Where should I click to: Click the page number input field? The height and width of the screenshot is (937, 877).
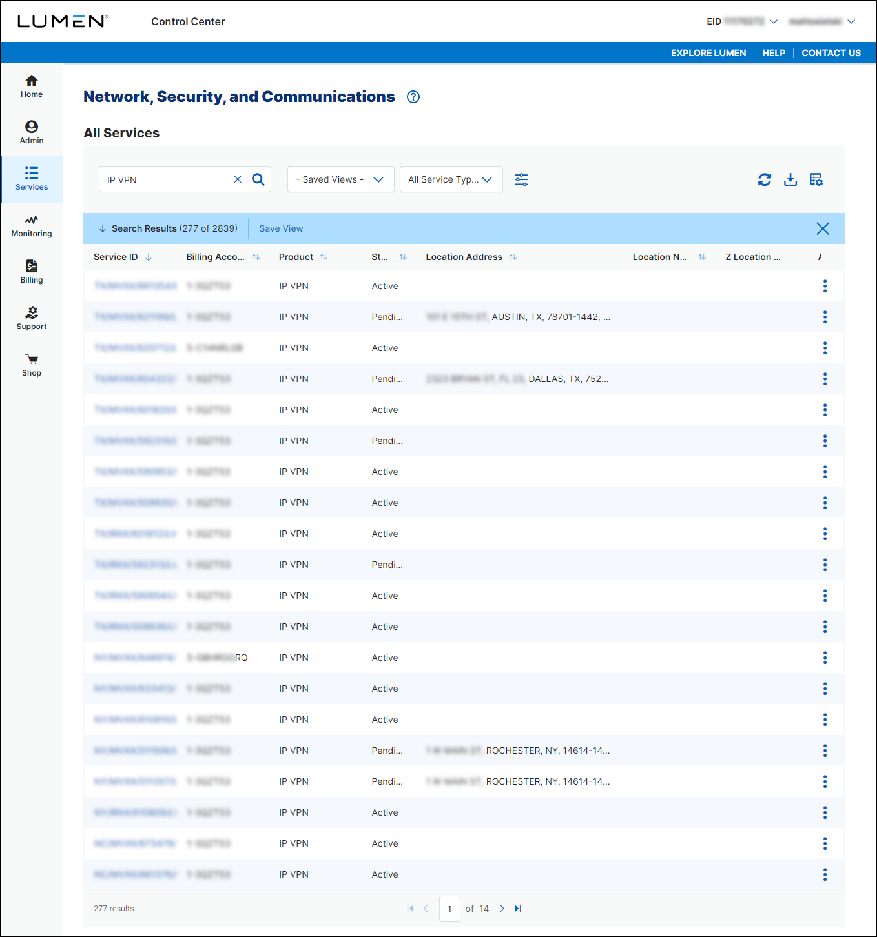coord(449,909)
